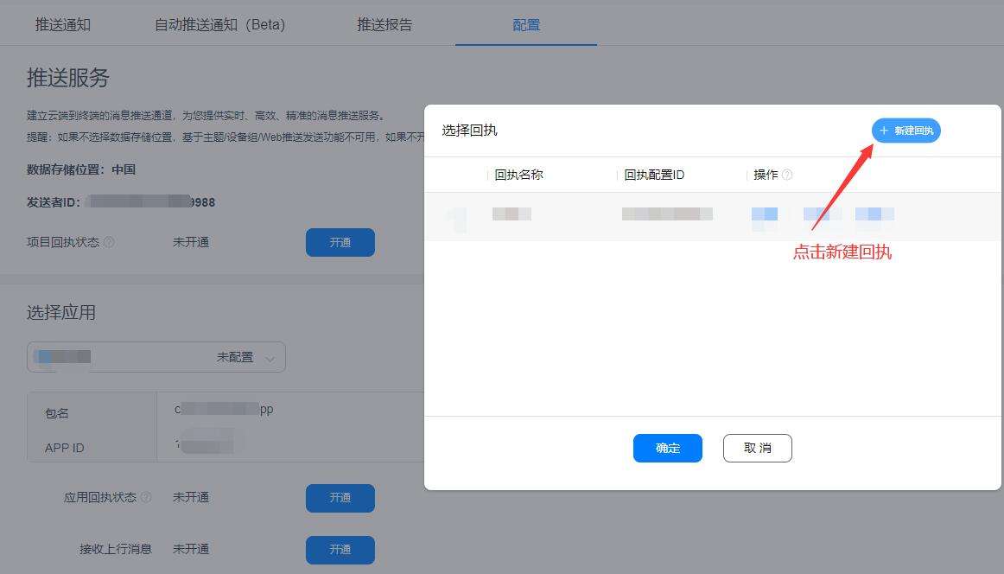
Task: Click help icon beside 操作 column header
Action: click(788, 175)
